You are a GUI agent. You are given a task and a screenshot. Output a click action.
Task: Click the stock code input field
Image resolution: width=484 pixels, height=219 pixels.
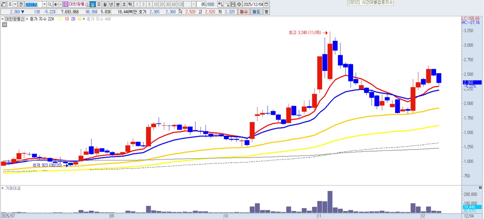[33, 4]
